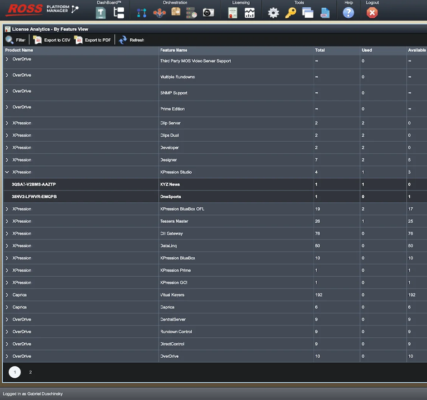Collapse the XPression Studio row

tap(7, 172)
